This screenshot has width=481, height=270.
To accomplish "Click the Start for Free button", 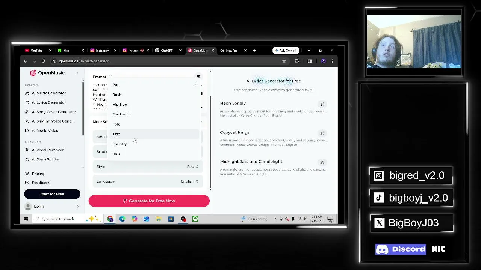I will tap(52, 194).
